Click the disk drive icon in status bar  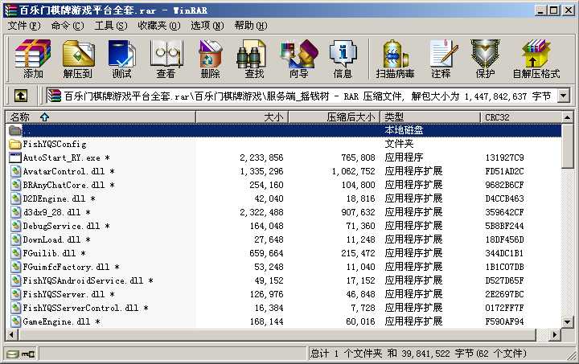point(13,354)
